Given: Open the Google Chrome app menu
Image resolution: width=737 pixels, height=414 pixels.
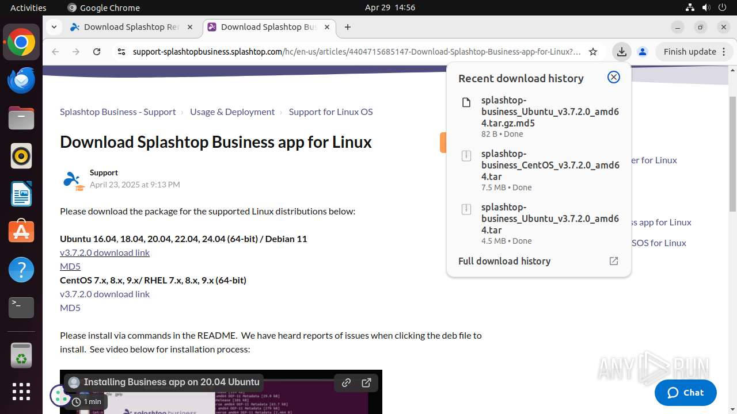Looking at the screenshot, I should pos(104,7).
